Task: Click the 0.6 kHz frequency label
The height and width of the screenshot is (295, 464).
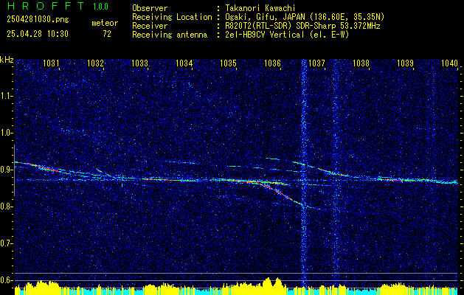Action: pyautogui.click(x=7, y=280)
